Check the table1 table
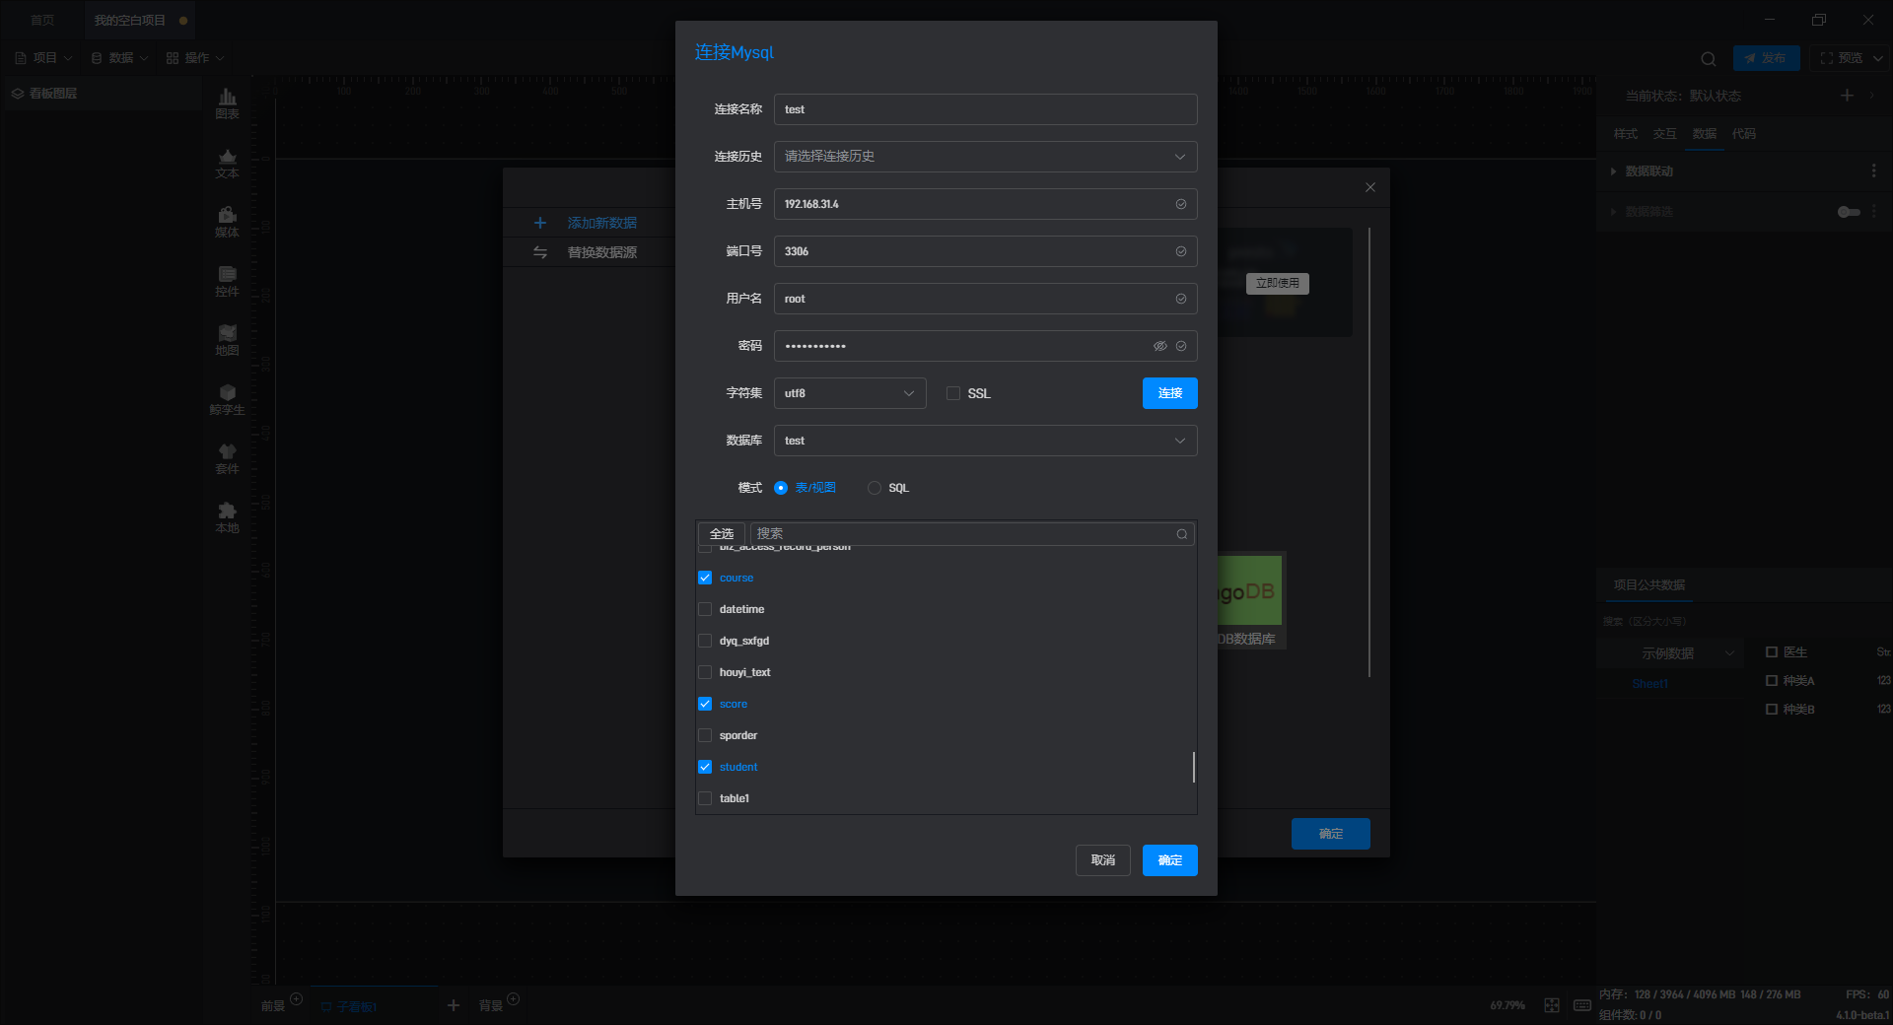Image resolution: width=1893 pixels, height=1025 pixels. point(705,798)
